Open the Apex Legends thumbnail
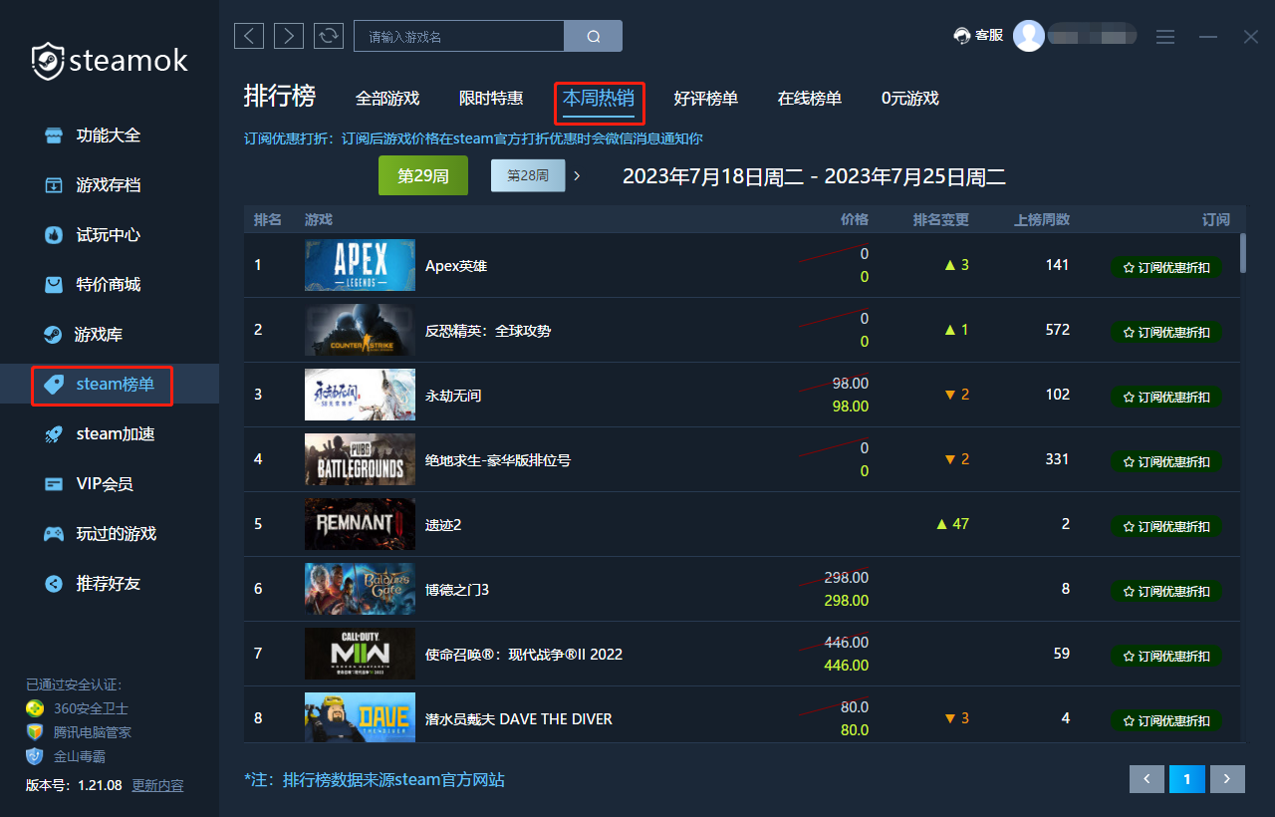The image size is (1275, 817). click(x=360, y=265)
